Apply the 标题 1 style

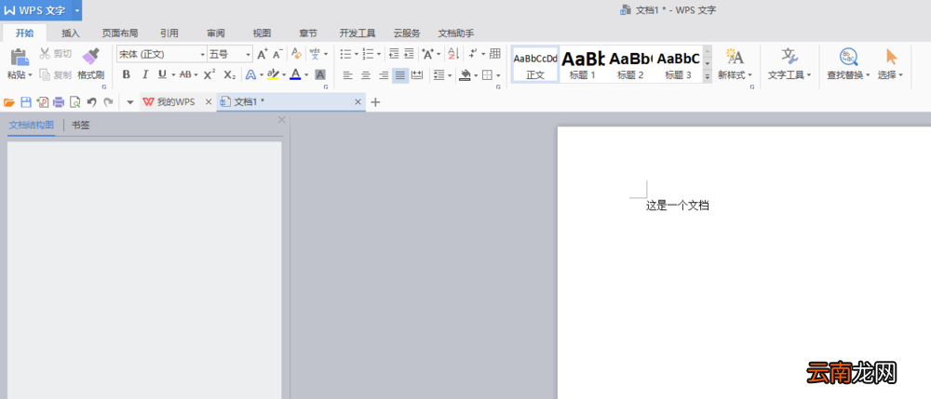[583, 64]
